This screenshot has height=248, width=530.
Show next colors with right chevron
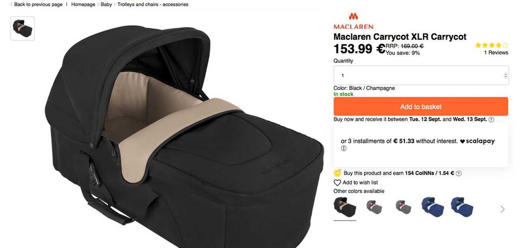click(x=502, y=209)
